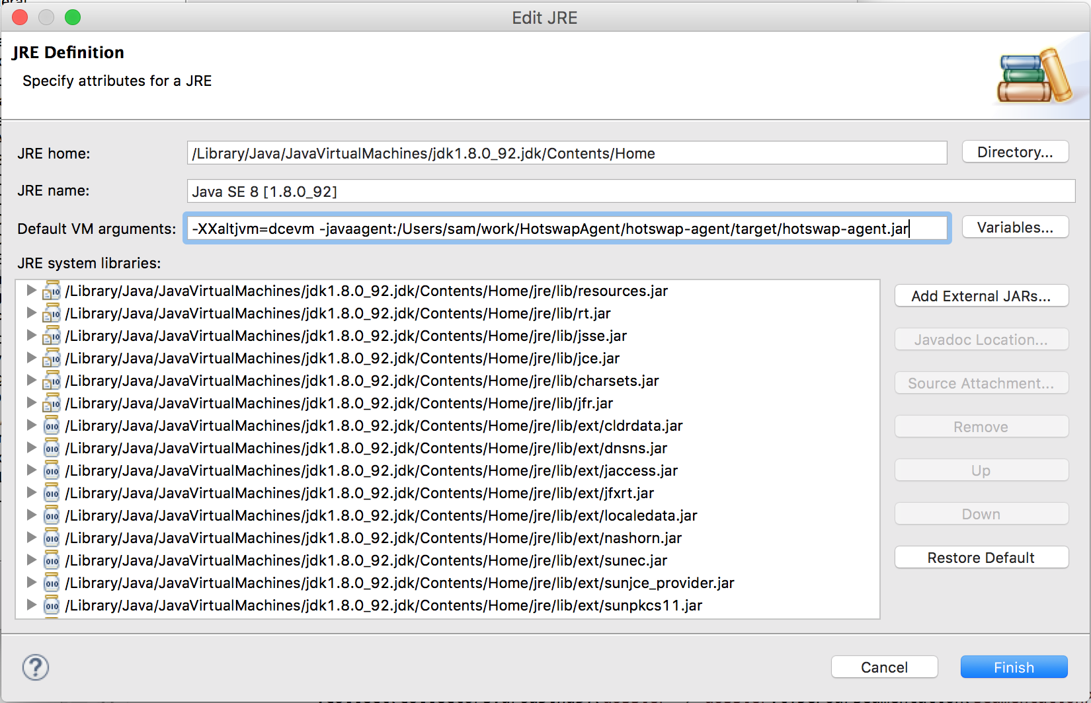Expand the charsets.jar tree node
Screen dimensions: 1091x703
click(31, 381)
